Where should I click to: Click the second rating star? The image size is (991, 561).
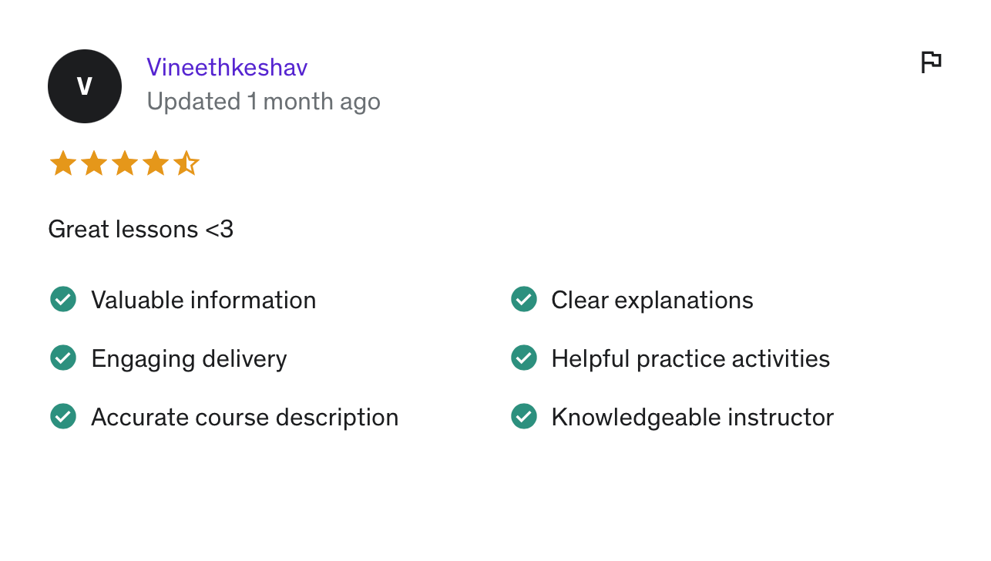94,163
